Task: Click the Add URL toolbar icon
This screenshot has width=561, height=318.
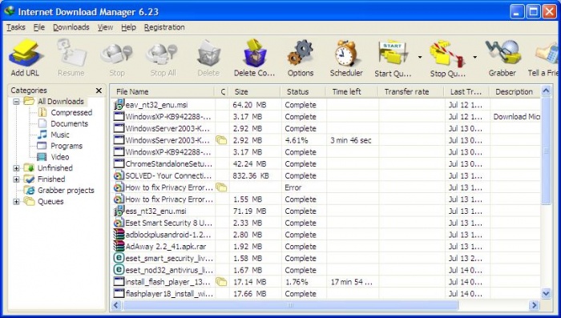Action: coord(26,53)
